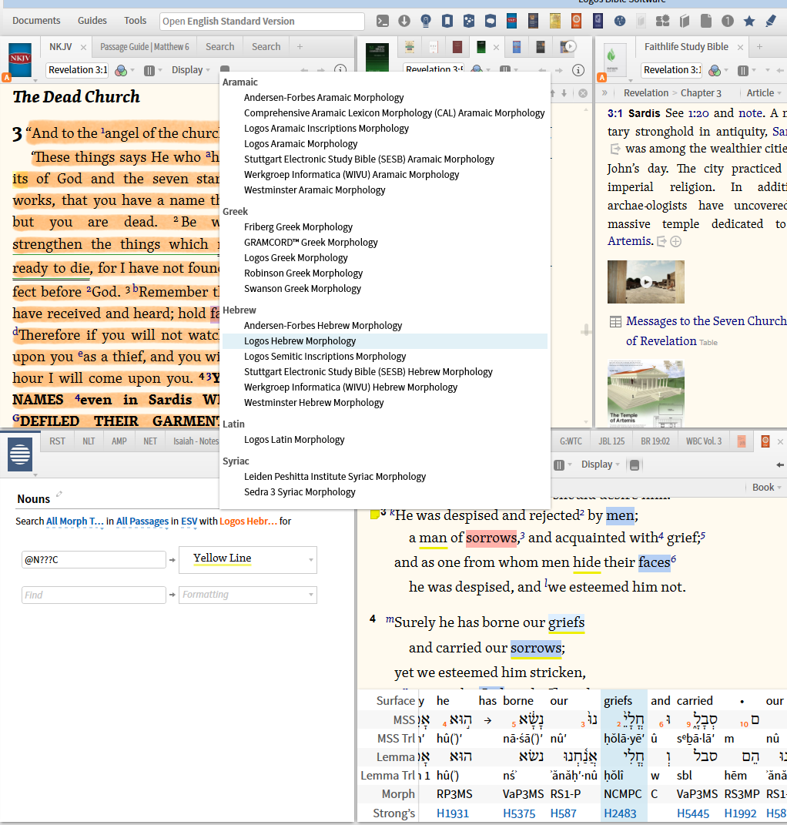This screenshot has width=787, height=825.
Task: Open the Yellow Line highlighting style selector
Action: click(247, 559)
